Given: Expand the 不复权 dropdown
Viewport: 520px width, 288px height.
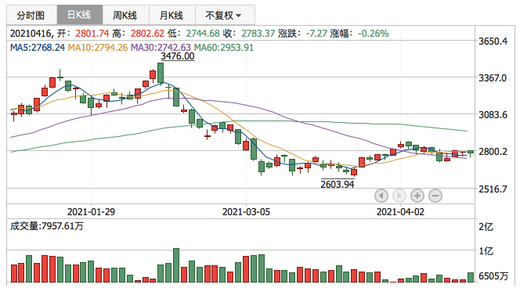Looking at the screenshot, I should pos(225,15).
